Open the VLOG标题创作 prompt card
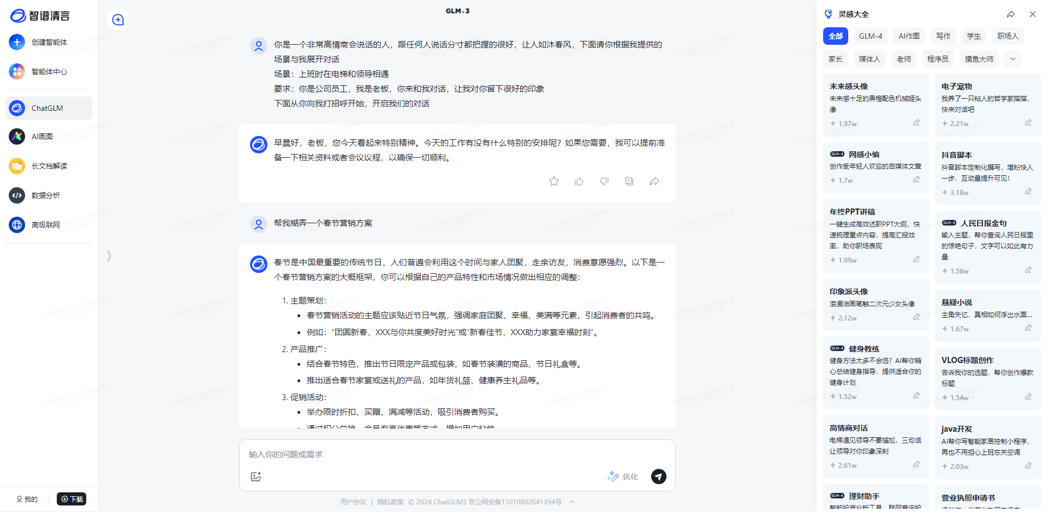The width and height of the screenshot is (1048, 512). click(x=988, y=378)
